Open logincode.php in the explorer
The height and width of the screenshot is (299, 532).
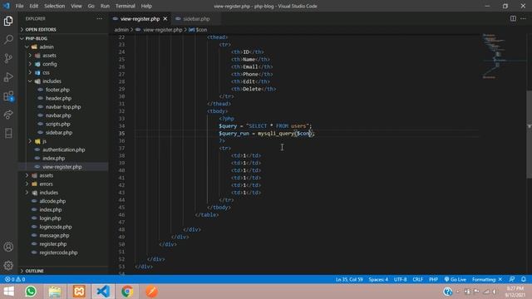[56, 227]
